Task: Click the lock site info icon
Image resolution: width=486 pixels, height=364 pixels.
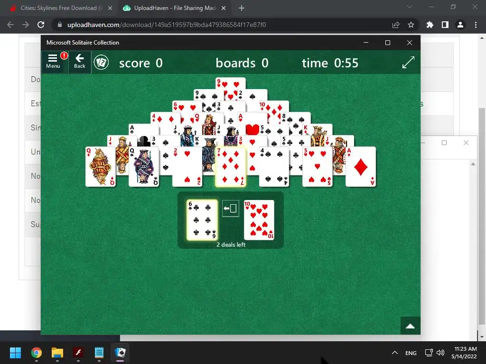Action: point(60,25)
